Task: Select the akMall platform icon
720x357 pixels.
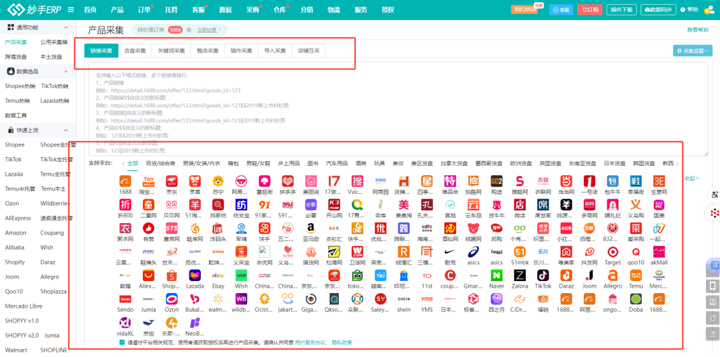Action: [659, 252]
